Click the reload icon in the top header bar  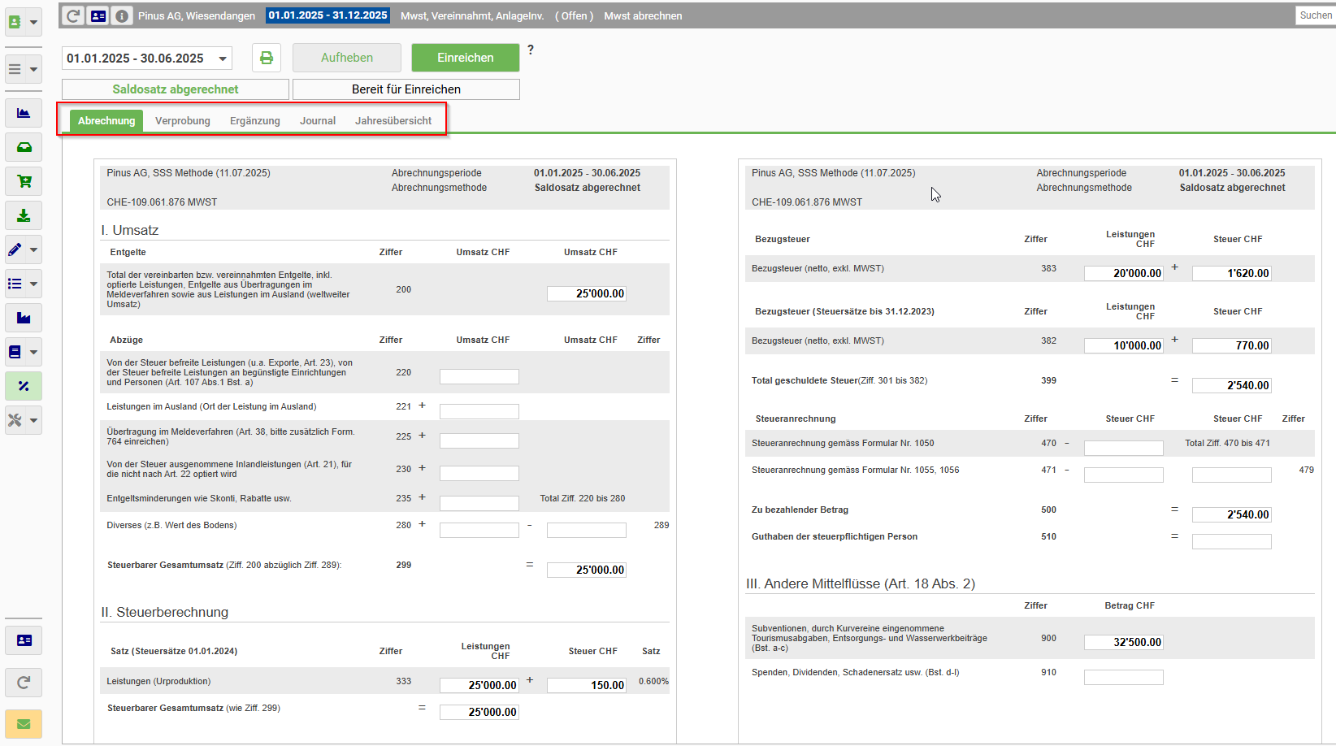(x=73, y=15)
